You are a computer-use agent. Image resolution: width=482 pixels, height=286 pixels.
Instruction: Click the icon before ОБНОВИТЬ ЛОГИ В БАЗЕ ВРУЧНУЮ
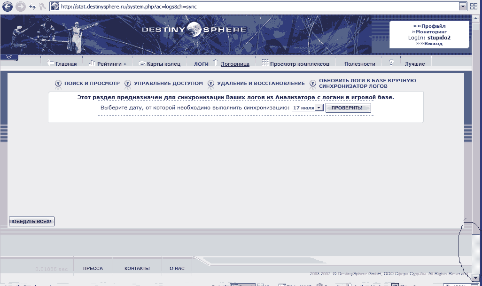pos(312,84)
